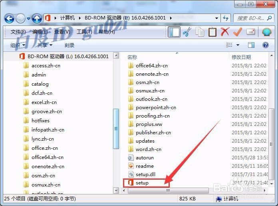
Task: Click the 刻录 burn button
Action: 69,45
